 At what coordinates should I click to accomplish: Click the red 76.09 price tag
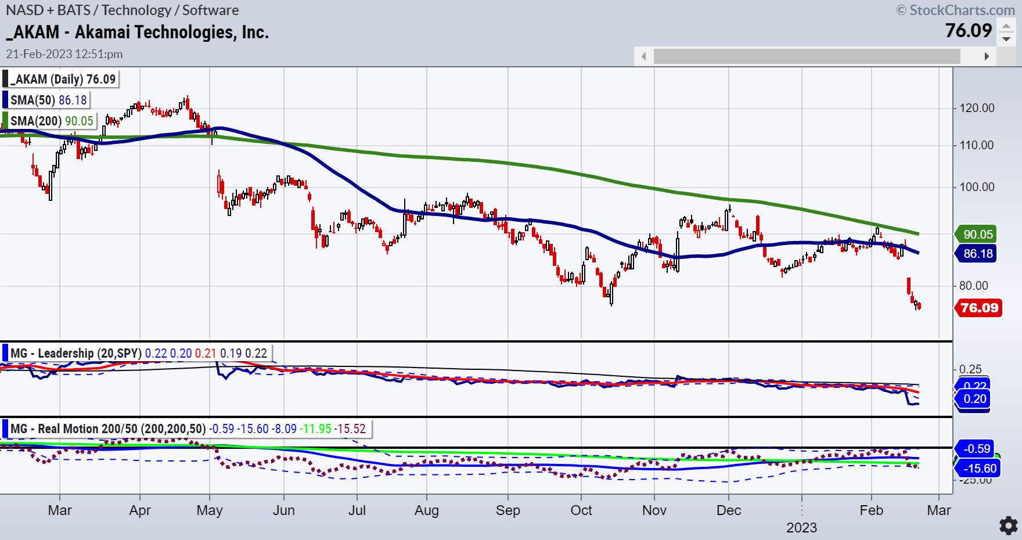(x=979, y=308)
